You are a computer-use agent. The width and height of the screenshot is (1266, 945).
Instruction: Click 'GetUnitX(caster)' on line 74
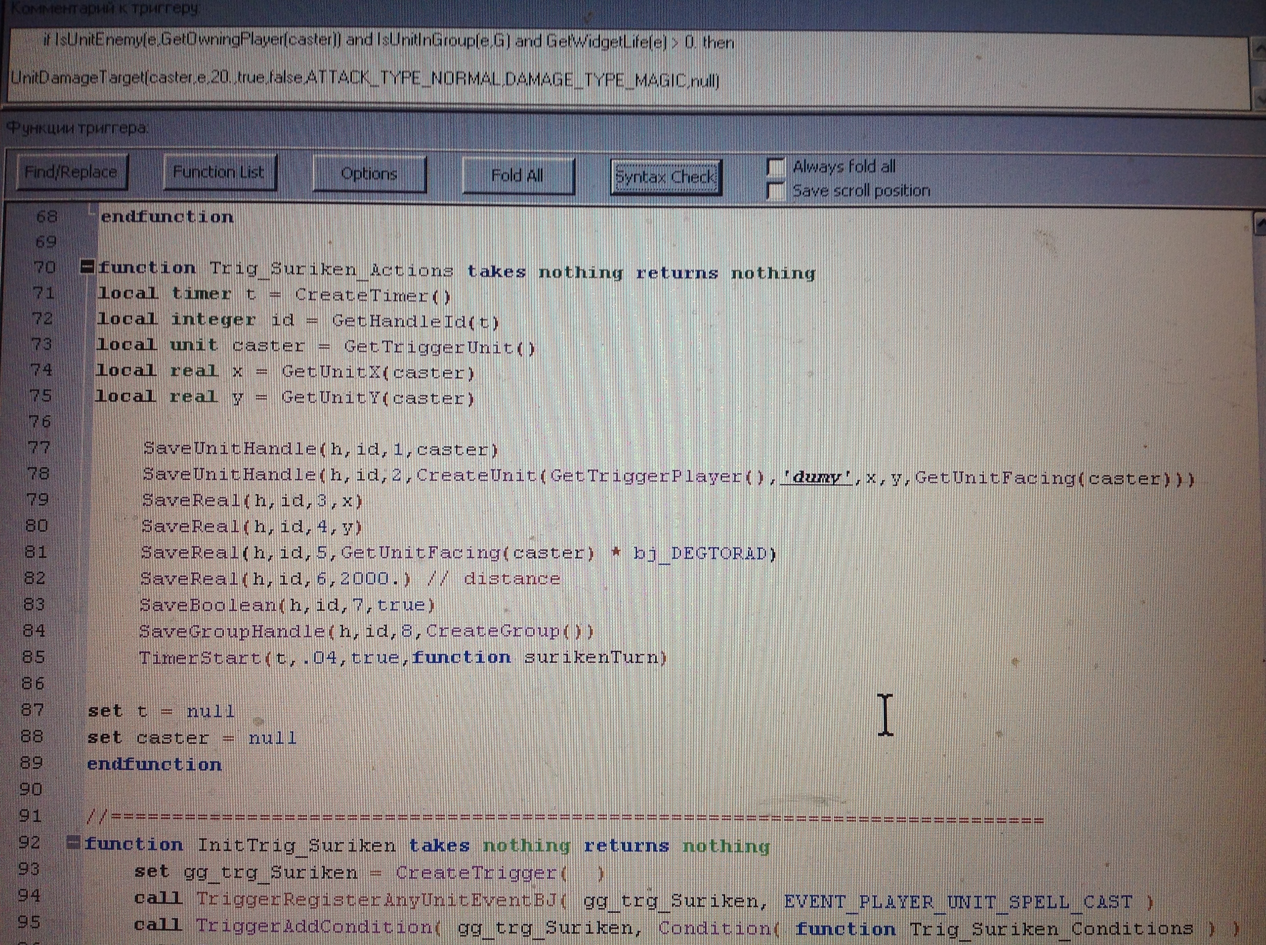(x=378, y=372)
